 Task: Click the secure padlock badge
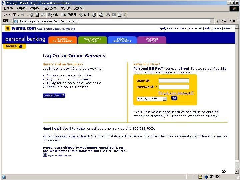(14, 46)
